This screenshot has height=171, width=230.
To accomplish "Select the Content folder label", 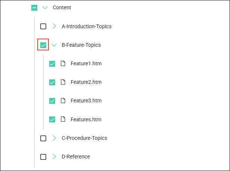I will click(x=62, y=7).
